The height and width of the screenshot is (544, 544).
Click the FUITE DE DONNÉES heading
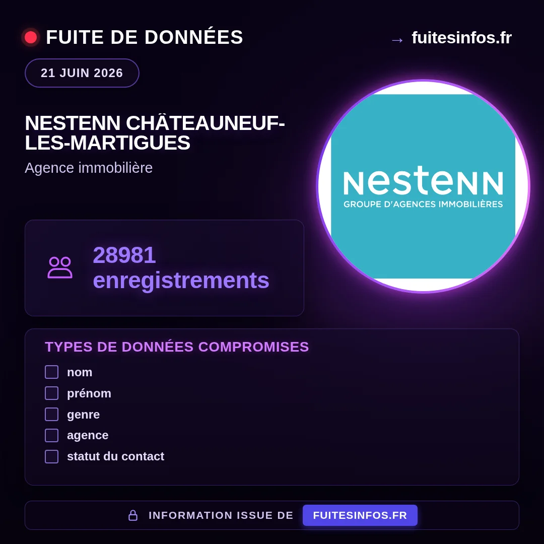[x=145, y=37]
